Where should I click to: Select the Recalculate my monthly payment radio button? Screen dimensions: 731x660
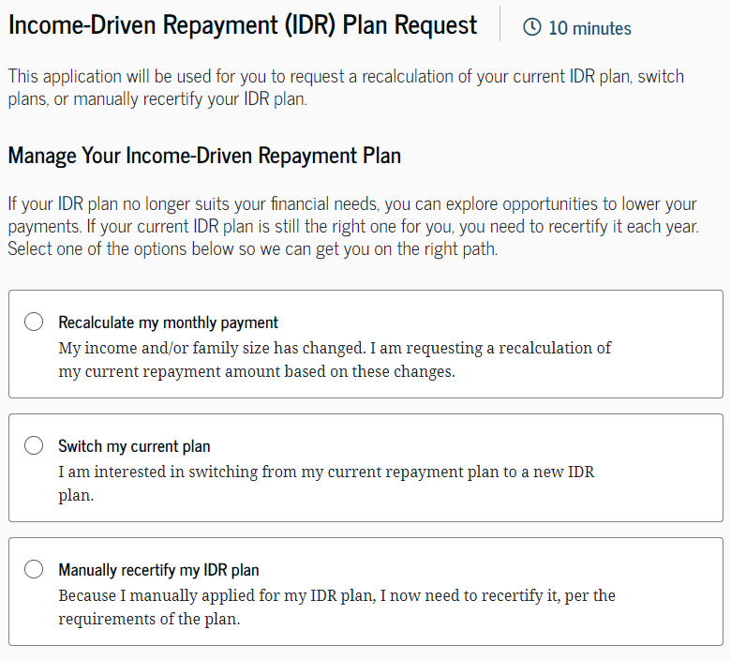pos(34,322)
